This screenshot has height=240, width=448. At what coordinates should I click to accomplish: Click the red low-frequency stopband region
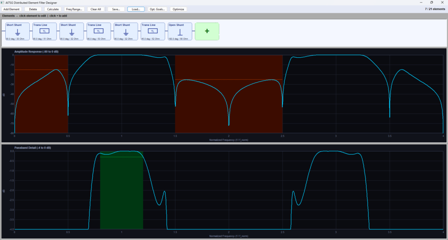point(41,94)
